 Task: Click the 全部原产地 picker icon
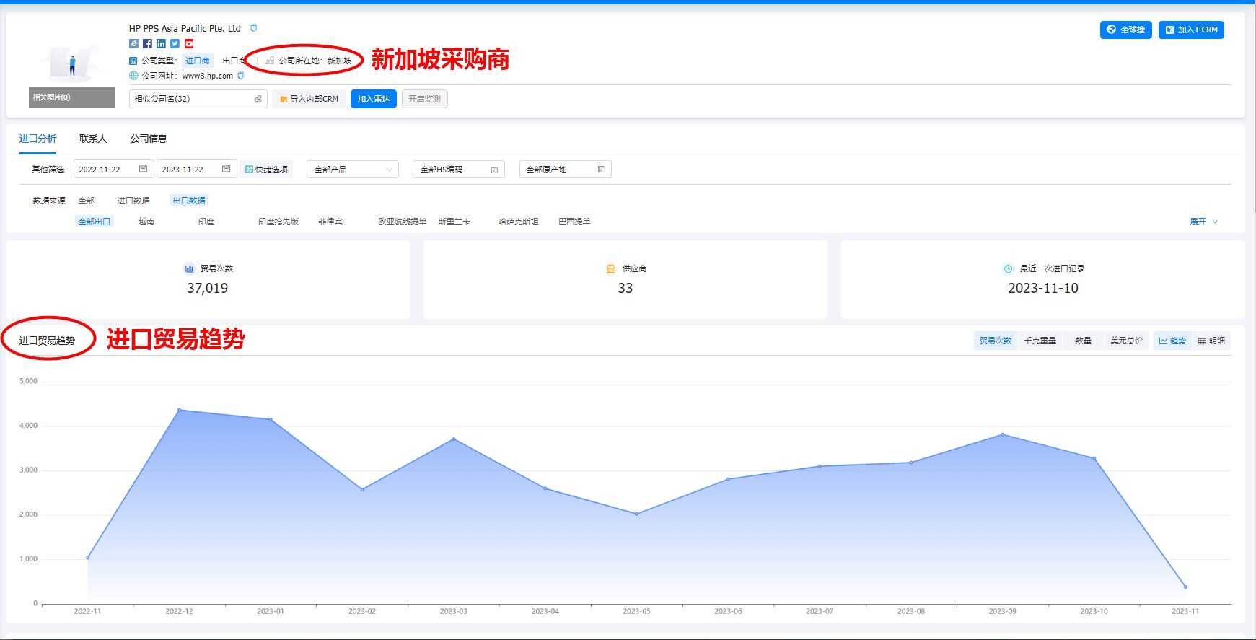coord(601,170)
